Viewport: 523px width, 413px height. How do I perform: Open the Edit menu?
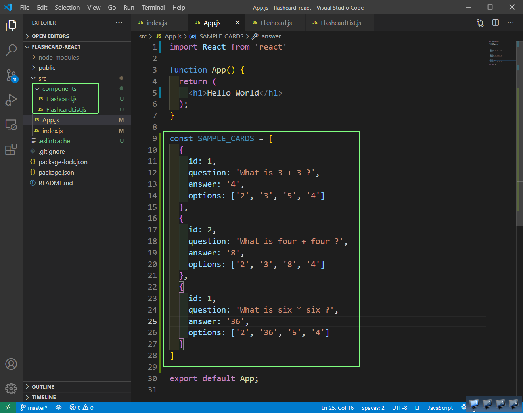42,7
